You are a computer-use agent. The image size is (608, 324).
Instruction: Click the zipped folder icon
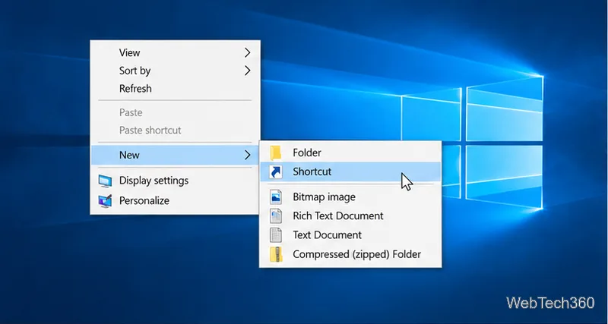pyautogui.click(x=276, y=254)
